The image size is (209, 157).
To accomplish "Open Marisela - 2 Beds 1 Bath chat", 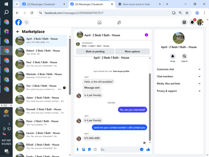I will (41, 76).
